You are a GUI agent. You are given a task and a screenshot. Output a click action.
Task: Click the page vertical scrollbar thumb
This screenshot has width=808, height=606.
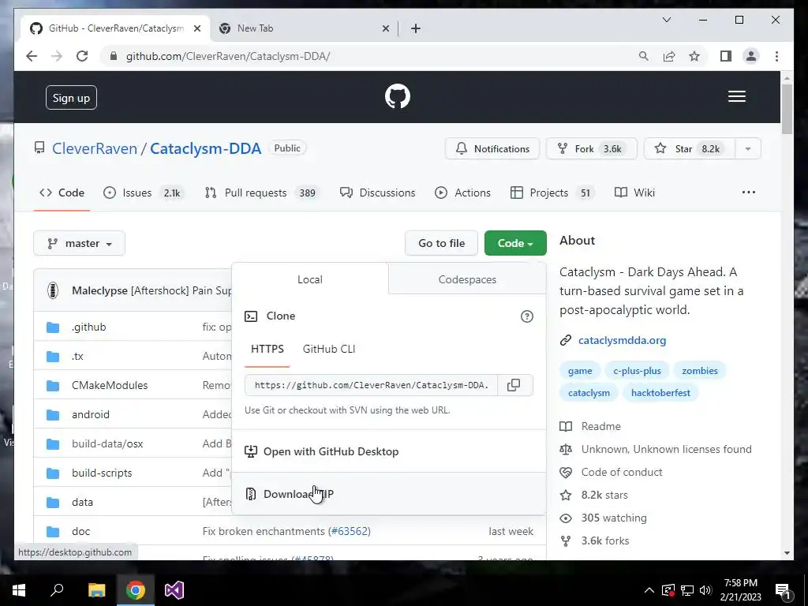(787, 109)
